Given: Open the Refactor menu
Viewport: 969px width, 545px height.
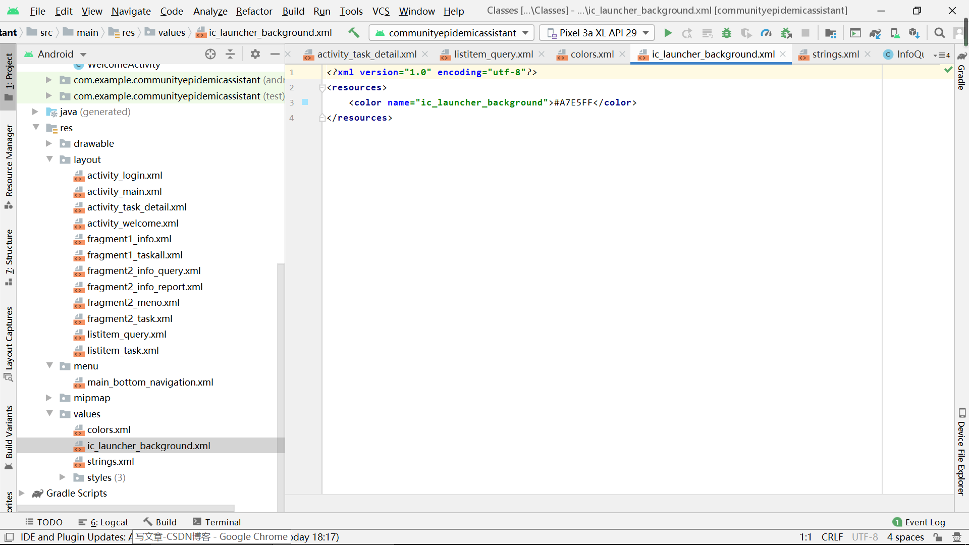Looking at the screenshot, I should click(254, 11).
